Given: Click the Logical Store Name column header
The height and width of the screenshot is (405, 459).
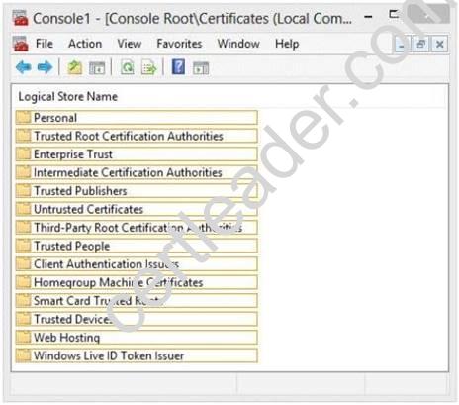Looking at the screenshot, I should [x=68, y=97].
